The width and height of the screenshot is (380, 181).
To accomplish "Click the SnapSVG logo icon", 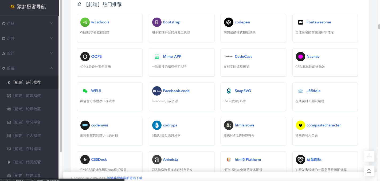I will pyautogui.click(x=229, y=91).
